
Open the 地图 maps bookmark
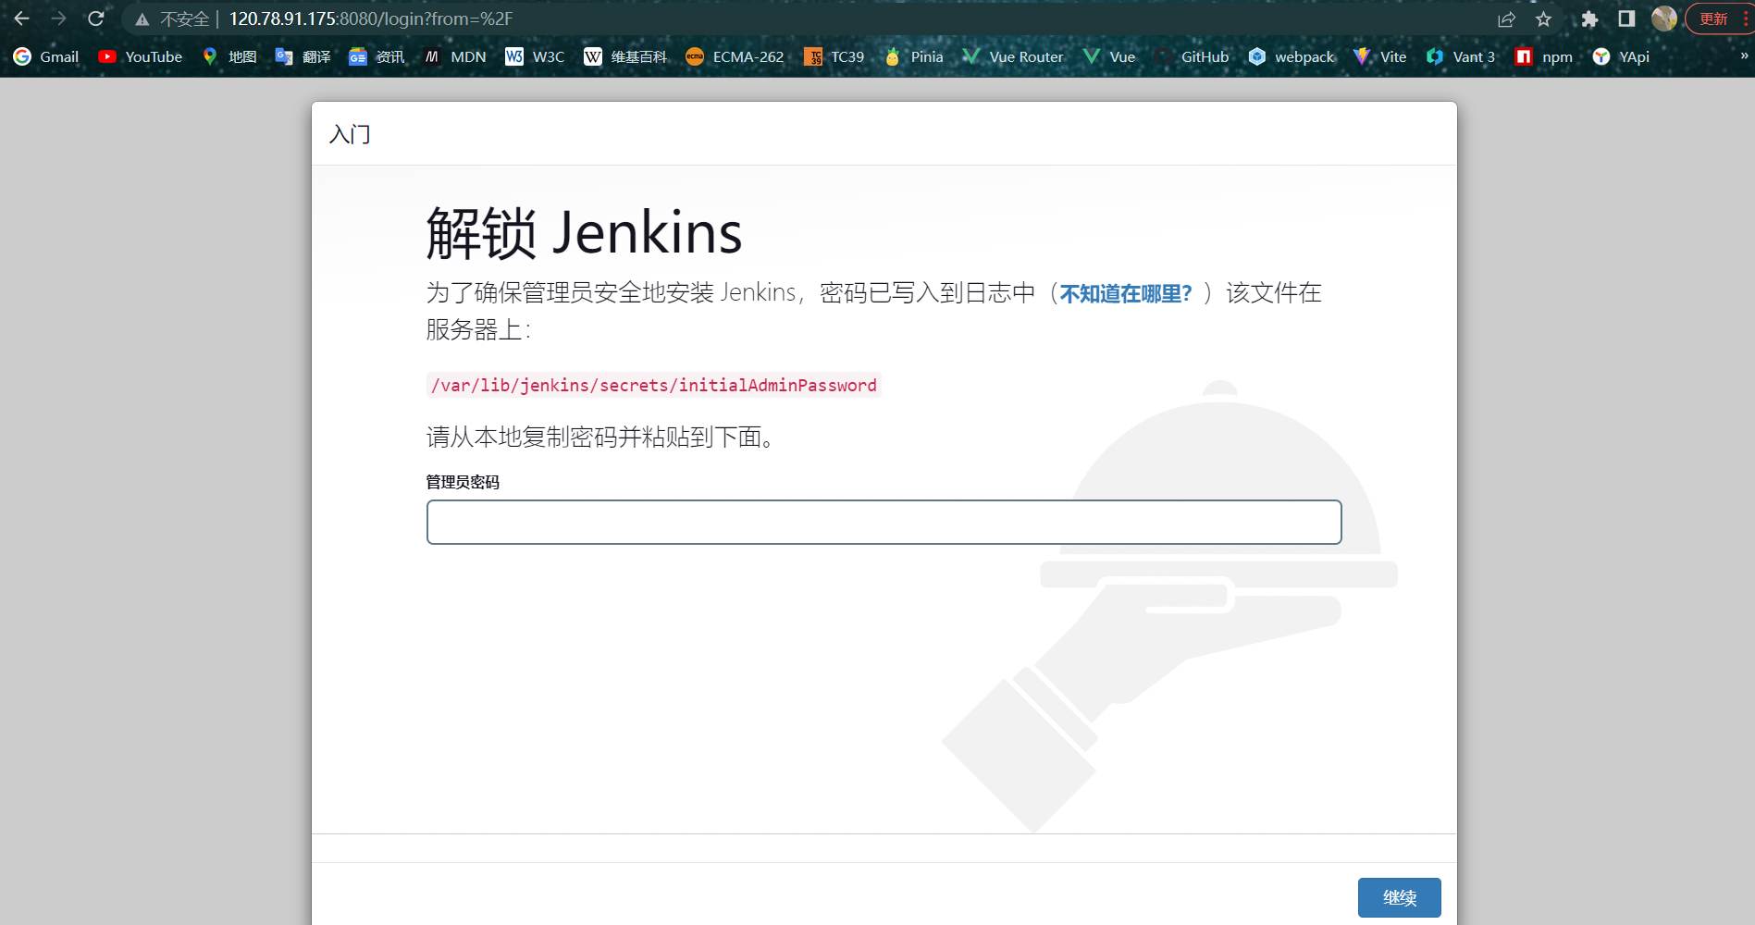pos(229,56)
